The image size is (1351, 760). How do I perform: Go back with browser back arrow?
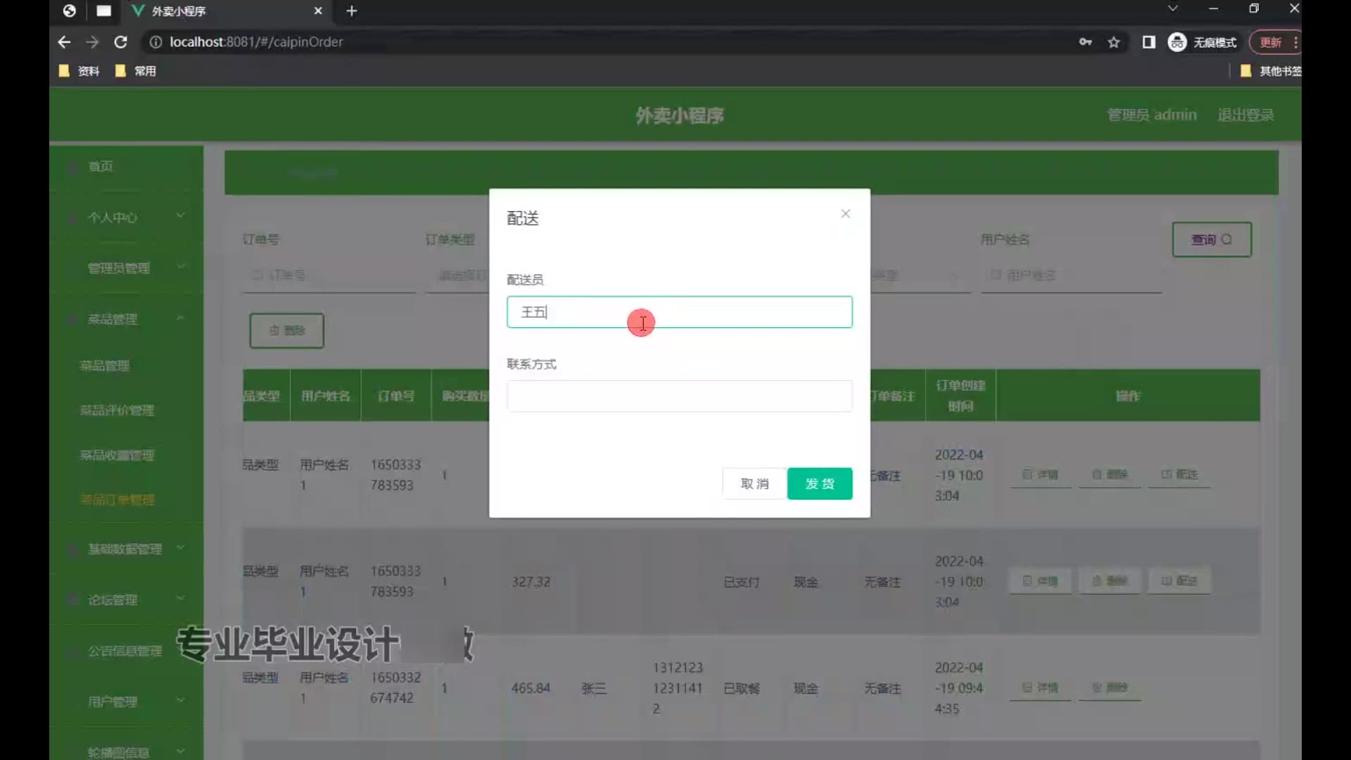pos(64,42)
